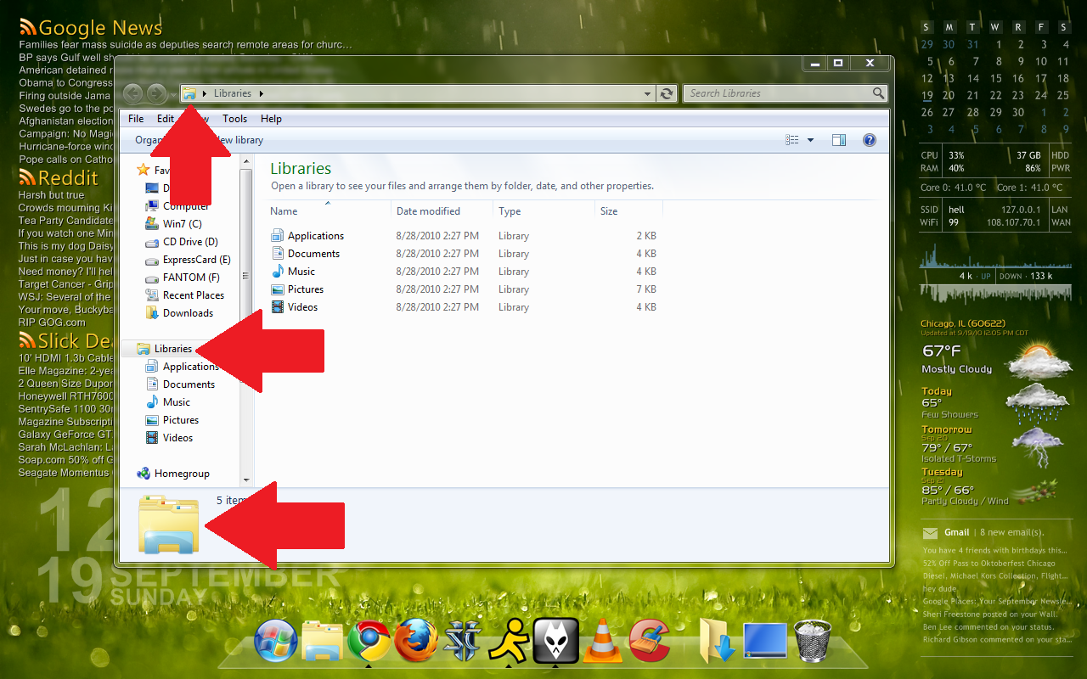Launch StarCraft II from the dock
This screenshot has height=679, width=1087.
pyautogui.click(x=462, y=640)
